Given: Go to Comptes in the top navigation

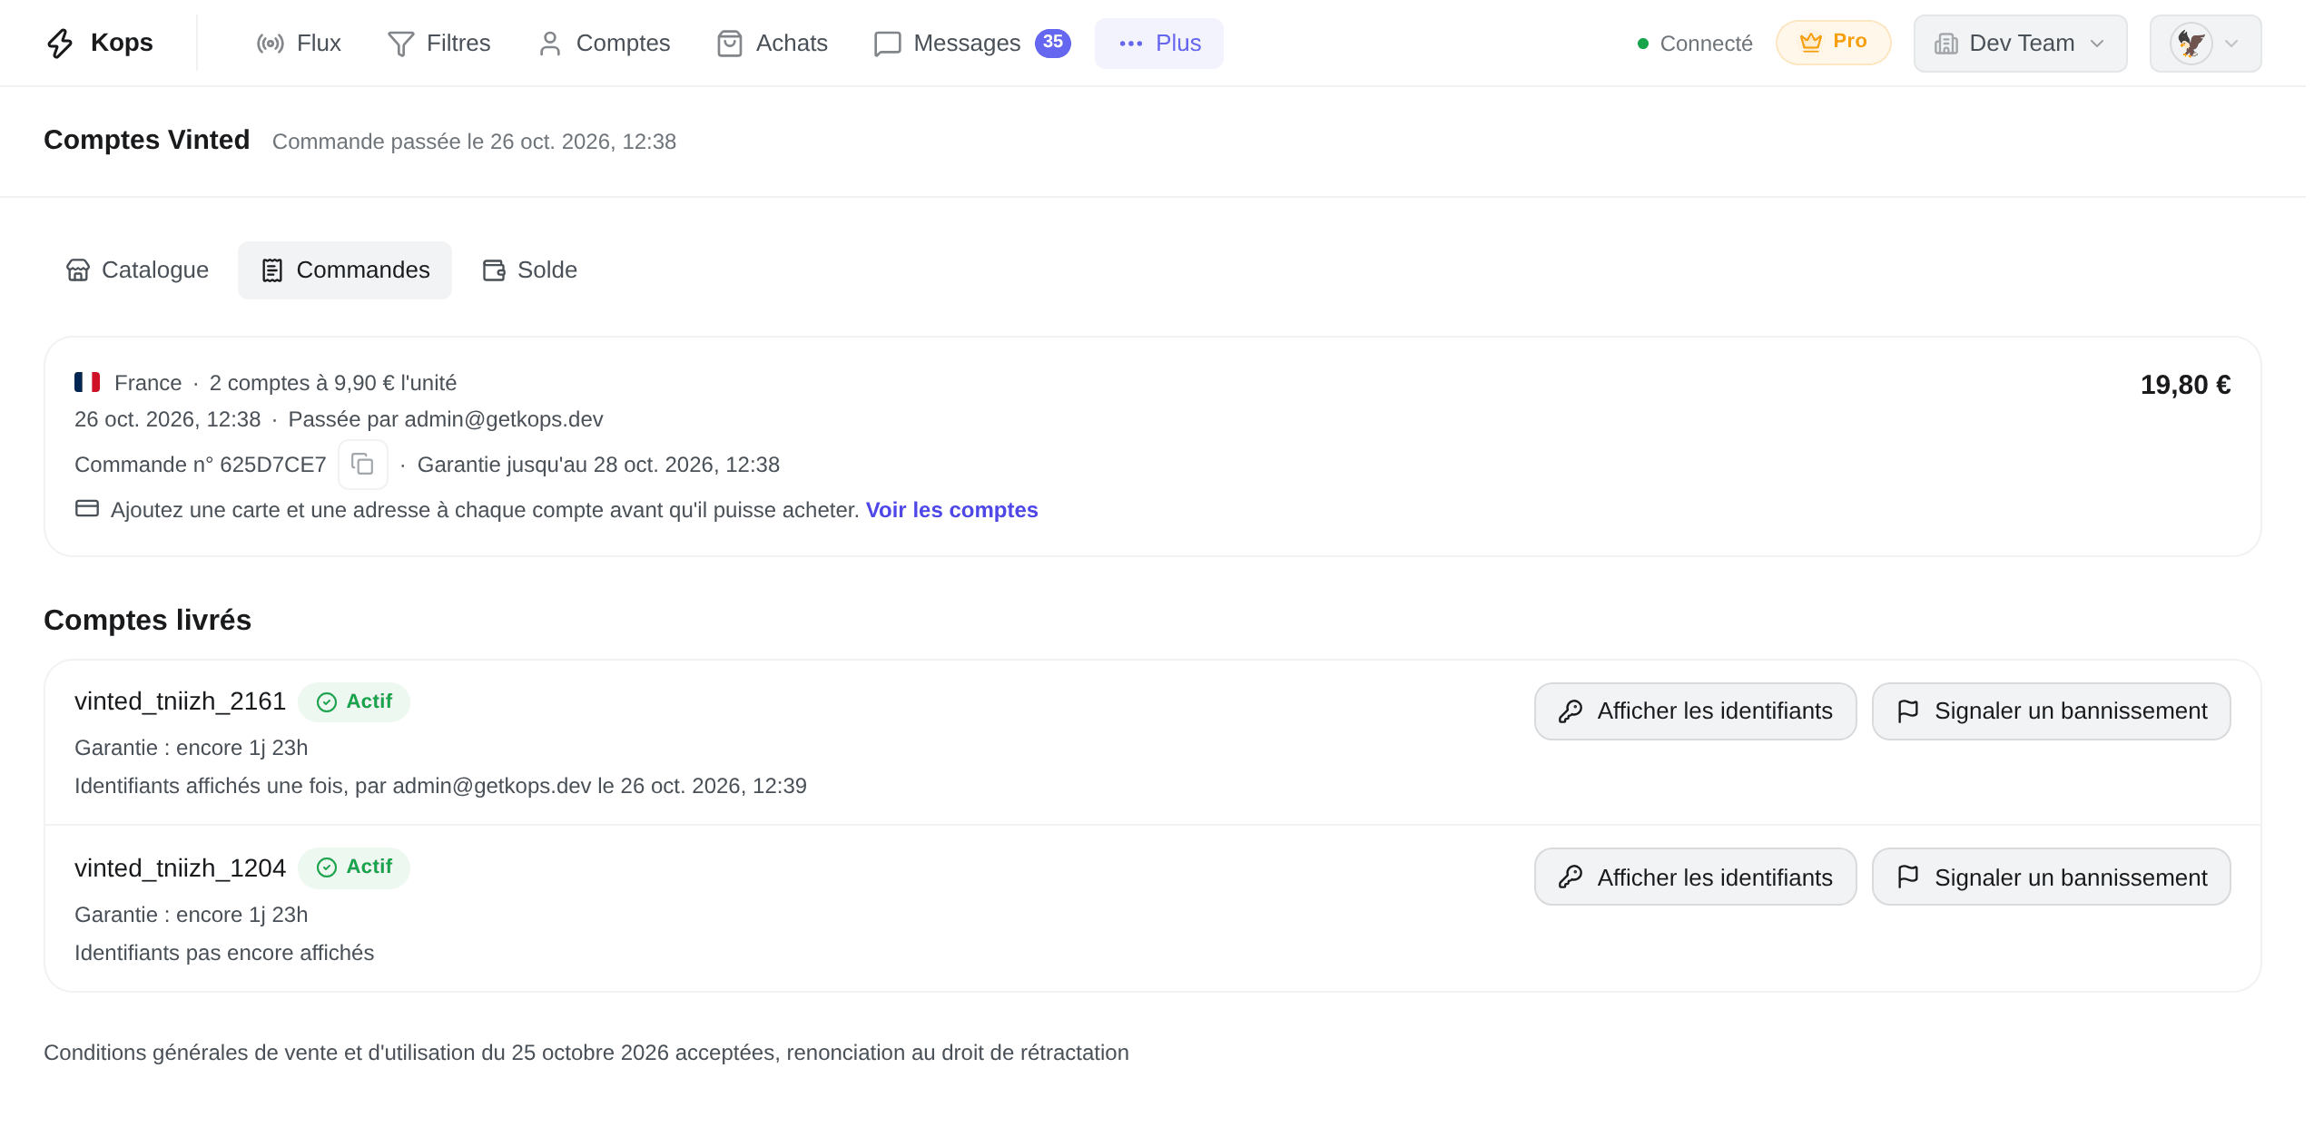Looking at the screenshot, I should 604,43.
